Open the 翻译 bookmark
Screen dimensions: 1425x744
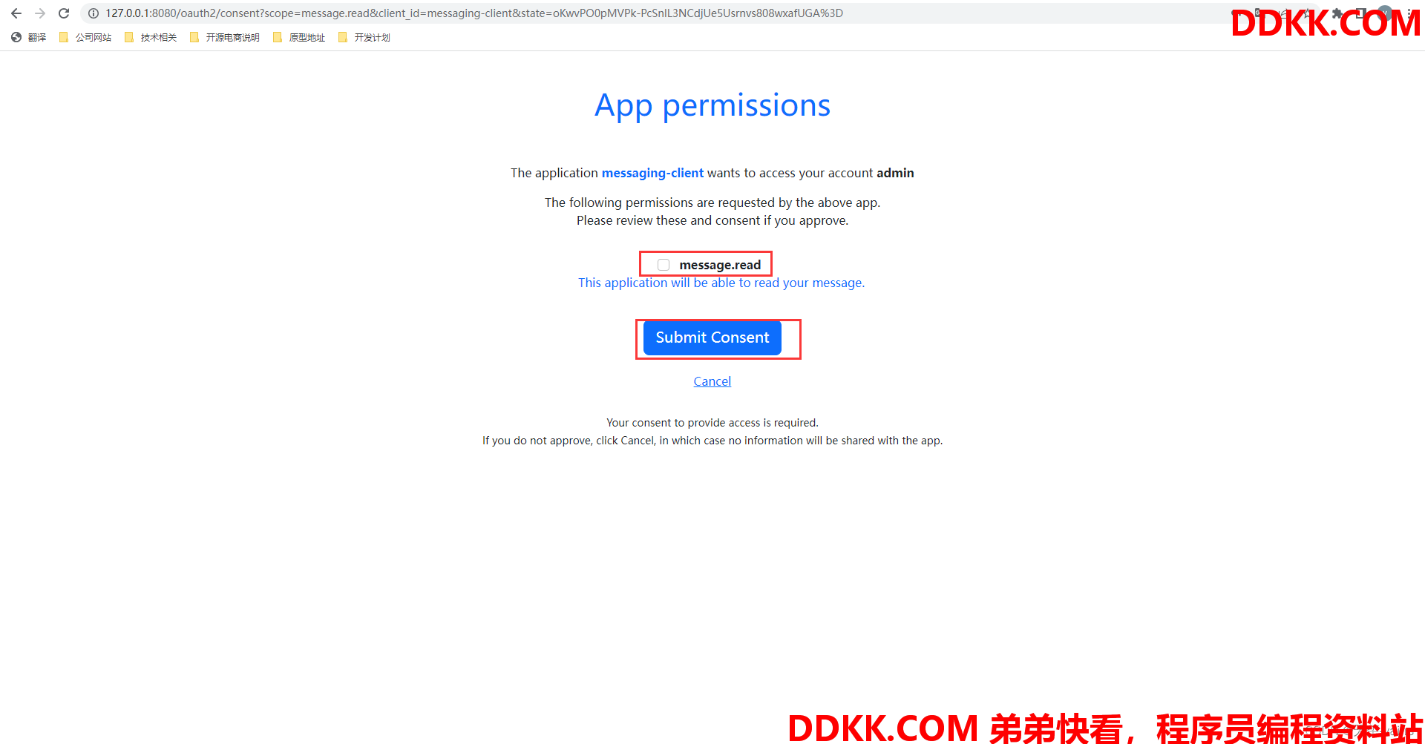click(x=29, y=37)
